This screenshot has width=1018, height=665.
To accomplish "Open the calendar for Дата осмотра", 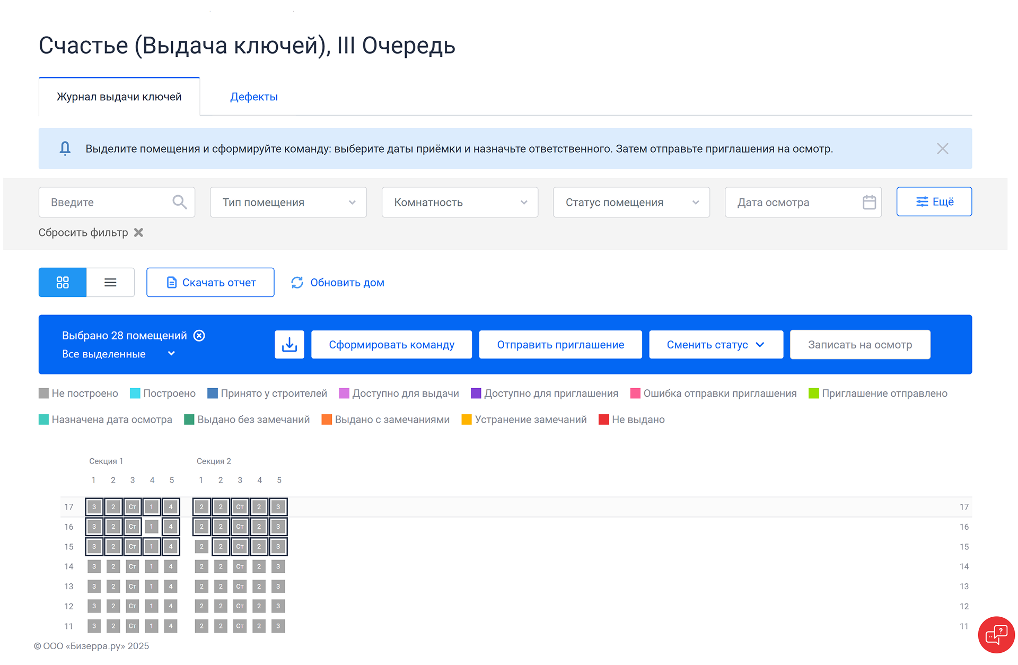I will tap(870, 202).
